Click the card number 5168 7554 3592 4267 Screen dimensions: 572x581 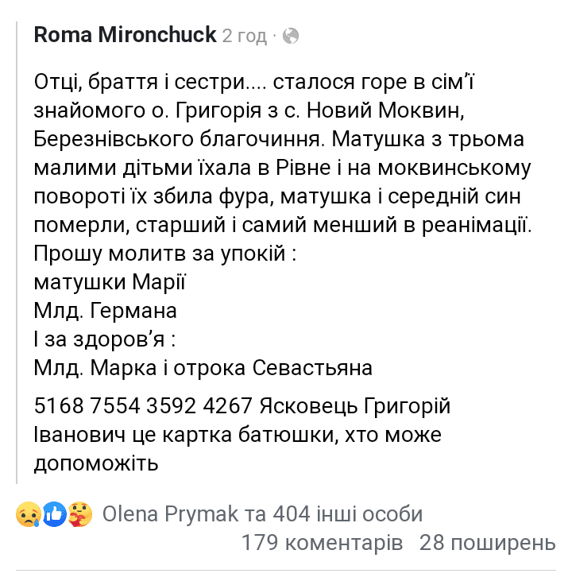[143, 405]
